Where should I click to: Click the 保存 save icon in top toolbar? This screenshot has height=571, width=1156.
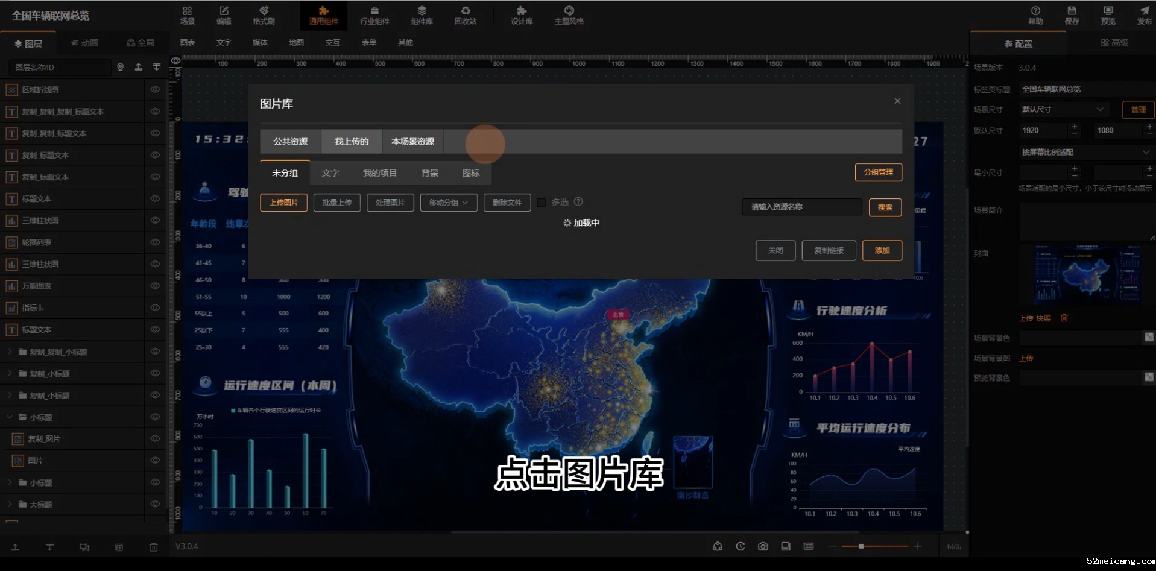pos(1072,14)
